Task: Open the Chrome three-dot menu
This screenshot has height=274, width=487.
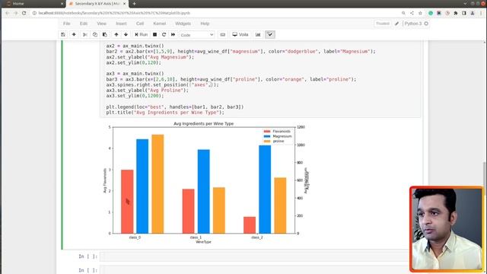Action: pyautogui.click(x=481, y=13)
